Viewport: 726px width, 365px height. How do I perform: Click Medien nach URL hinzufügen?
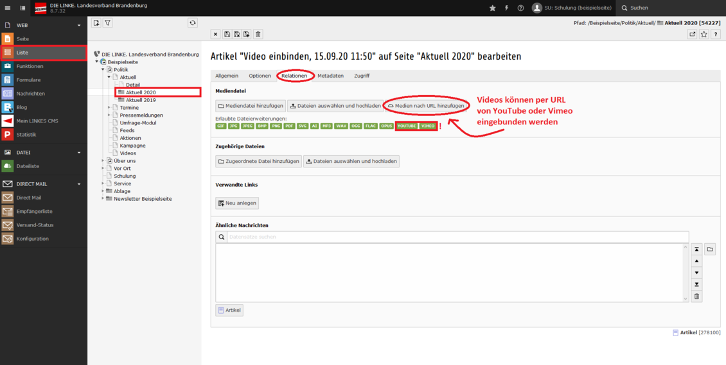pos(426,106)
